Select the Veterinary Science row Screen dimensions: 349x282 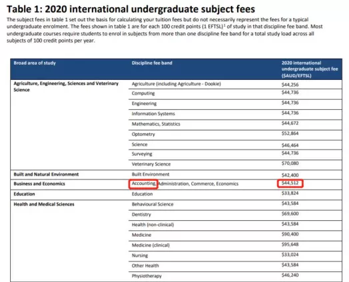pos(235,164)
